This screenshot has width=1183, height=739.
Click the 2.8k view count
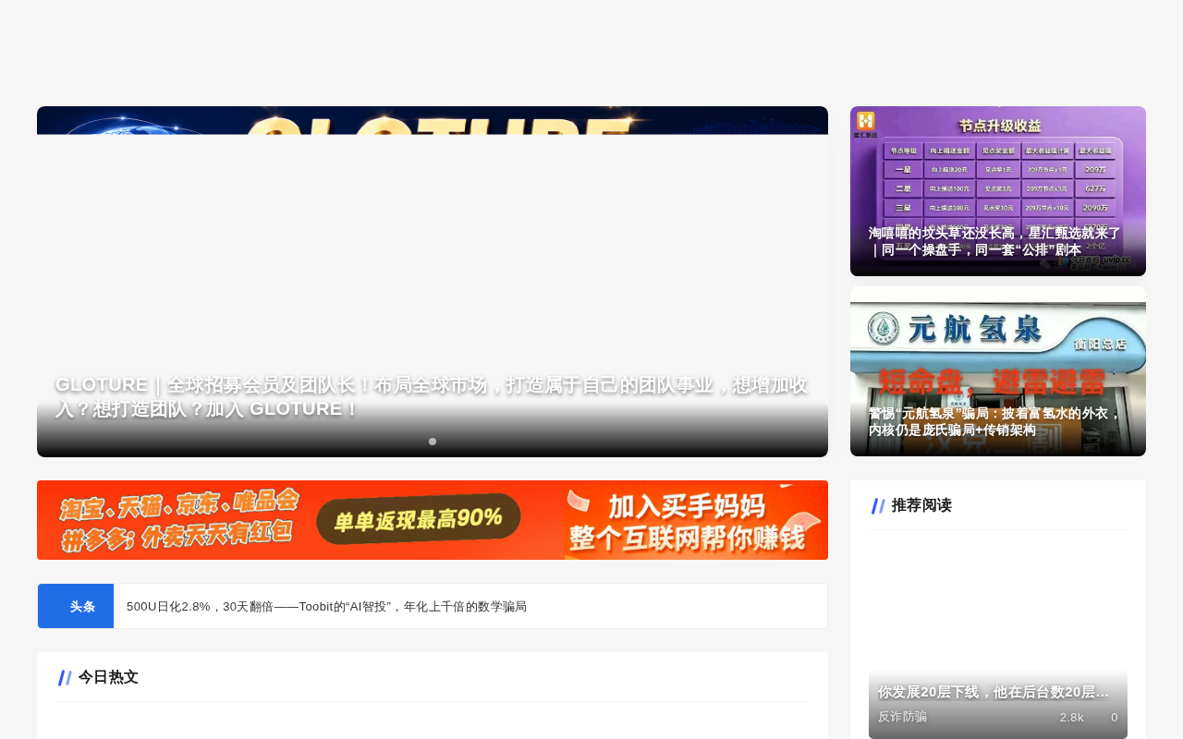click(x=1071, y=718)
